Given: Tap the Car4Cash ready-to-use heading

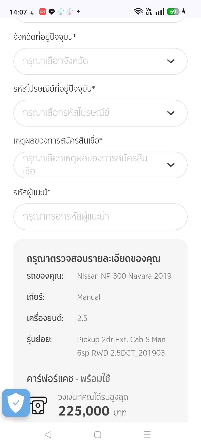Looking at the screenshot, I should pos(68,379).
